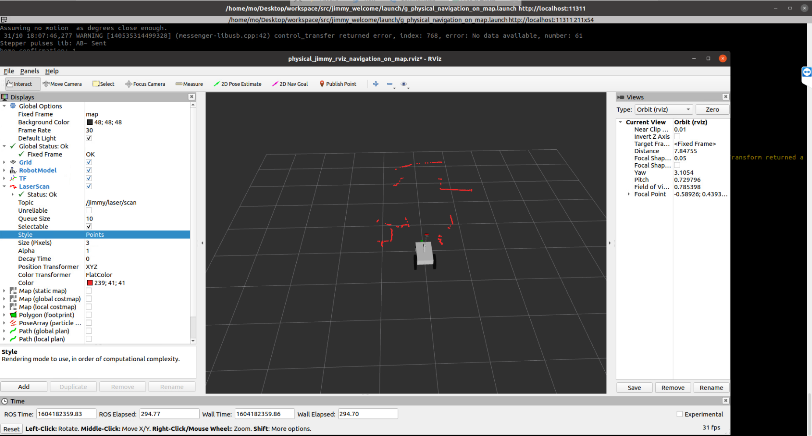Click the minus remove-tool icon
Image resolution: width=812 pixels, height=436 pixels.
coord(390,84)
